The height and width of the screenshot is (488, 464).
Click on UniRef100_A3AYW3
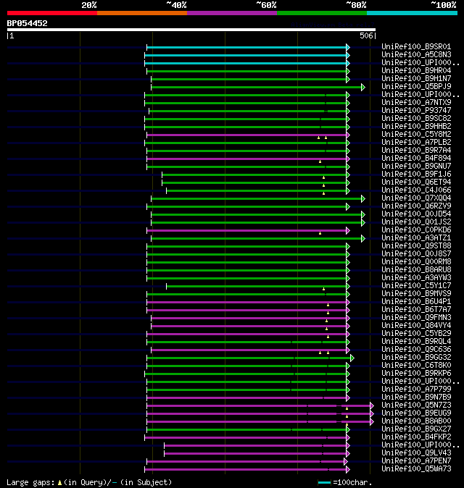coord(416,278)
